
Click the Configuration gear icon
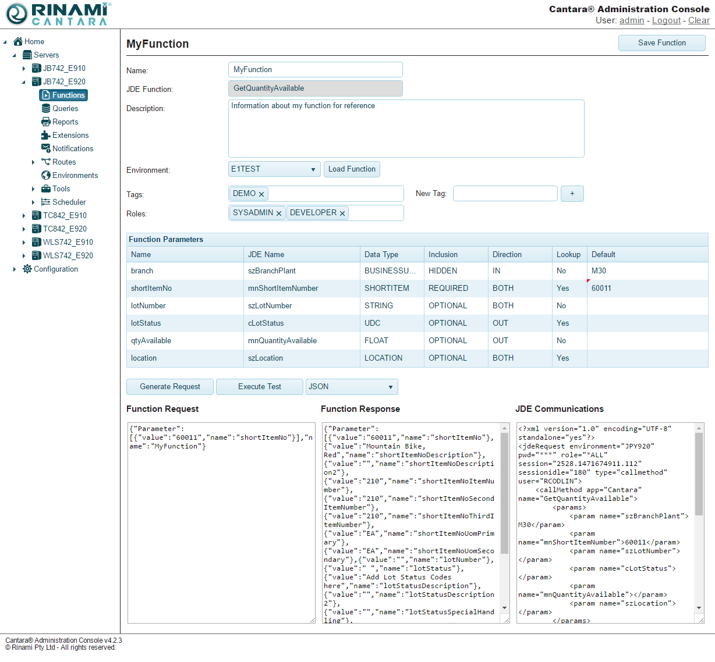[27, 269]
